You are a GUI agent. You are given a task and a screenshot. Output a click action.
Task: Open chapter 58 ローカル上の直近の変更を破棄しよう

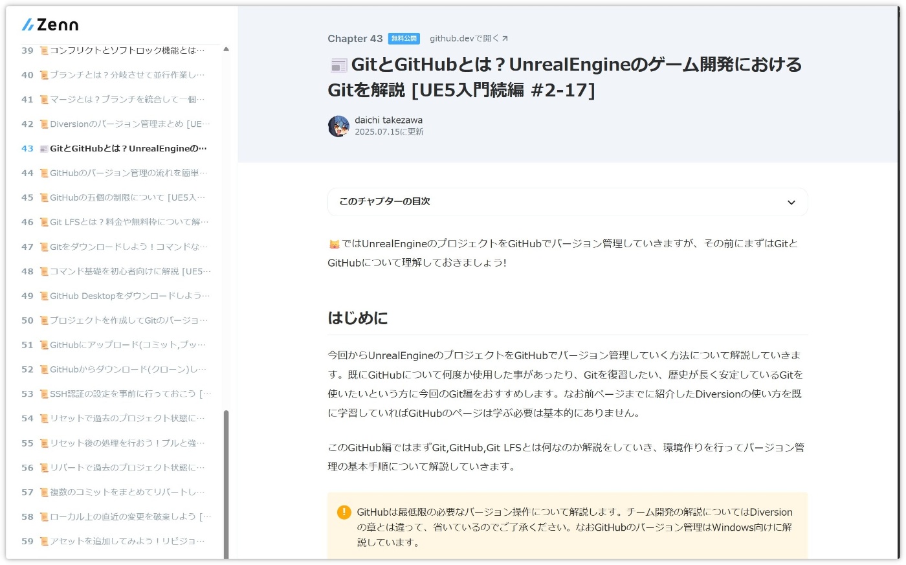pos(116,518)
